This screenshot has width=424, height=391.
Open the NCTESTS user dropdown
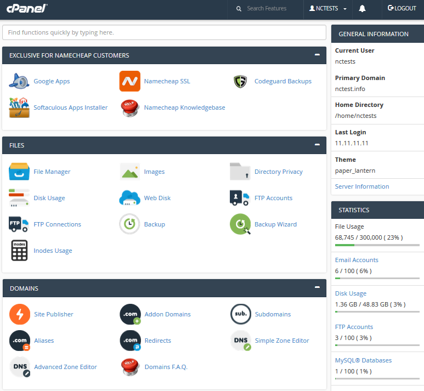tap(328, 9)
